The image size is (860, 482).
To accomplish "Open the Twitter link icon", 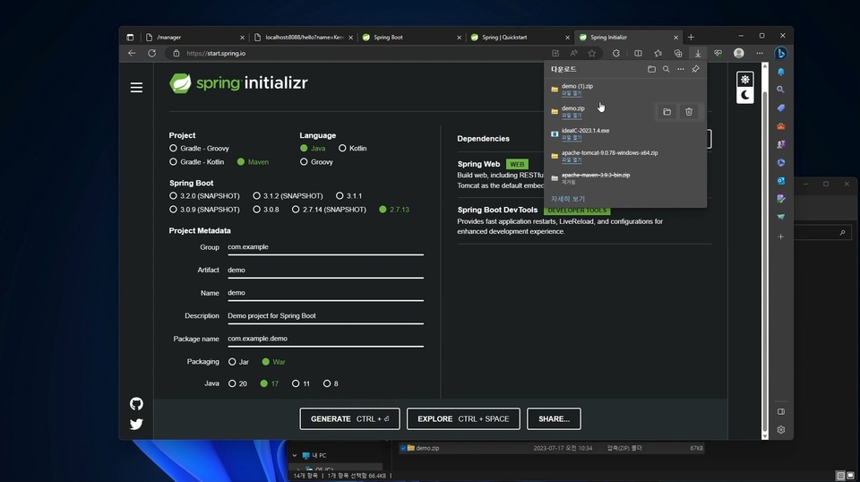I will pyautogui.click(x=136, y=424).
